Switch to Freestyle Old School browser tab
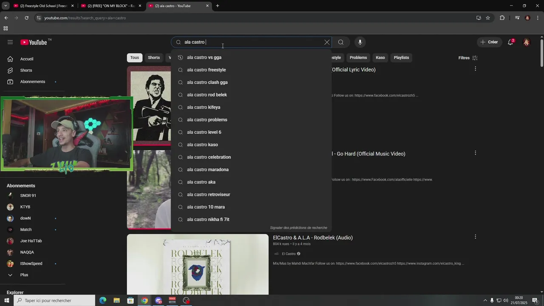This screenshot has width=544, height=306. tap(44, 6)
